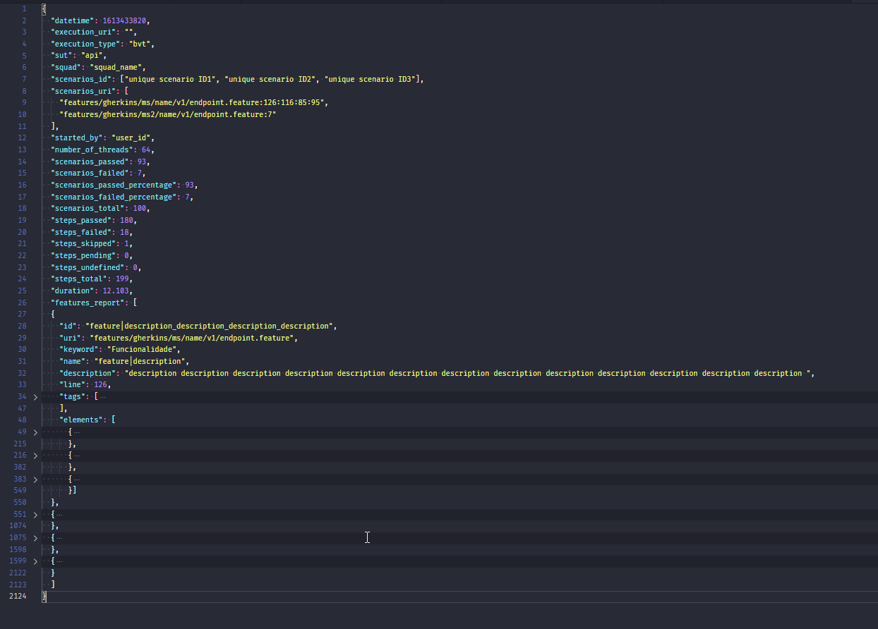The width and height of the screenshot is (878, 629).
Task: Place cursor inside the long description string
Action: 353,372
